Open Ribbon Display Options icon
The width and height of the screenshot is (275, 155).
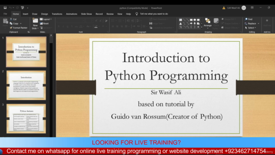pos(252,8)
